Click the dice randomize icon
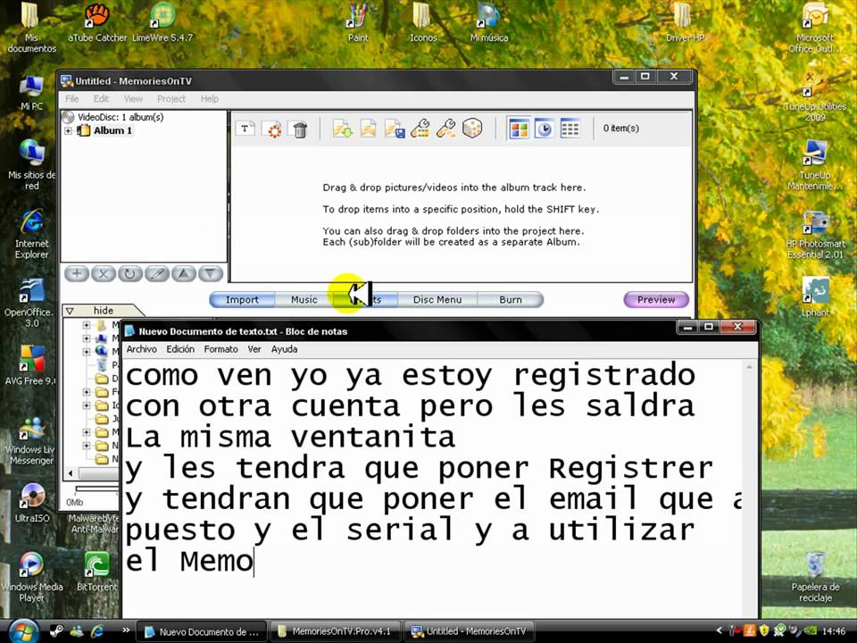857x643 pixels. click(x=472, y=129)
